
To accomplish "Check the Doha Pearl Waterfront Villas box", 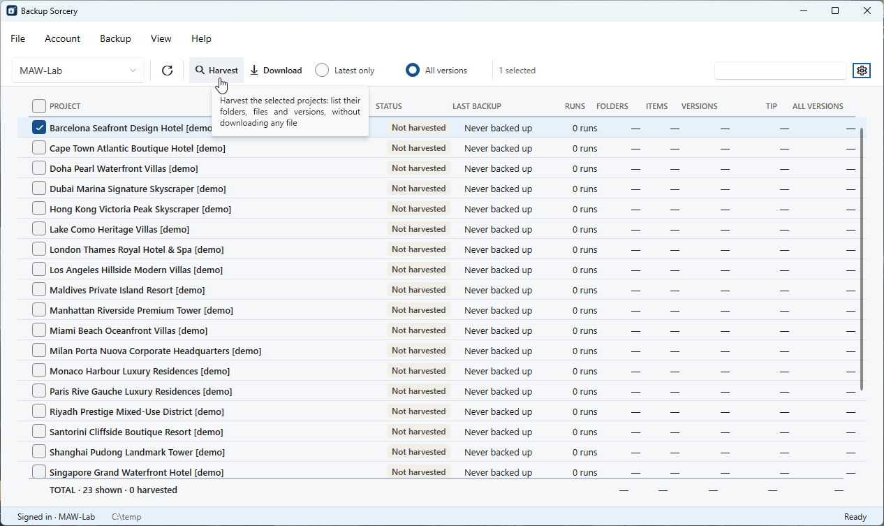I will (39, 168).
